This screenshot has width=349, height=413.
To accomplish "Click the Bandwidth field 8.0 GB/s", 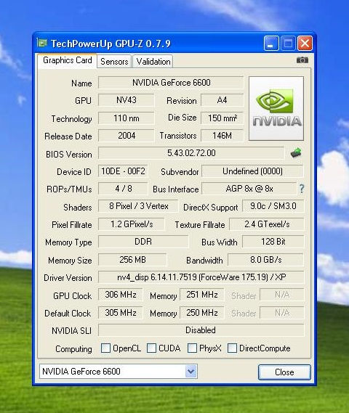I will coord(265,260).
